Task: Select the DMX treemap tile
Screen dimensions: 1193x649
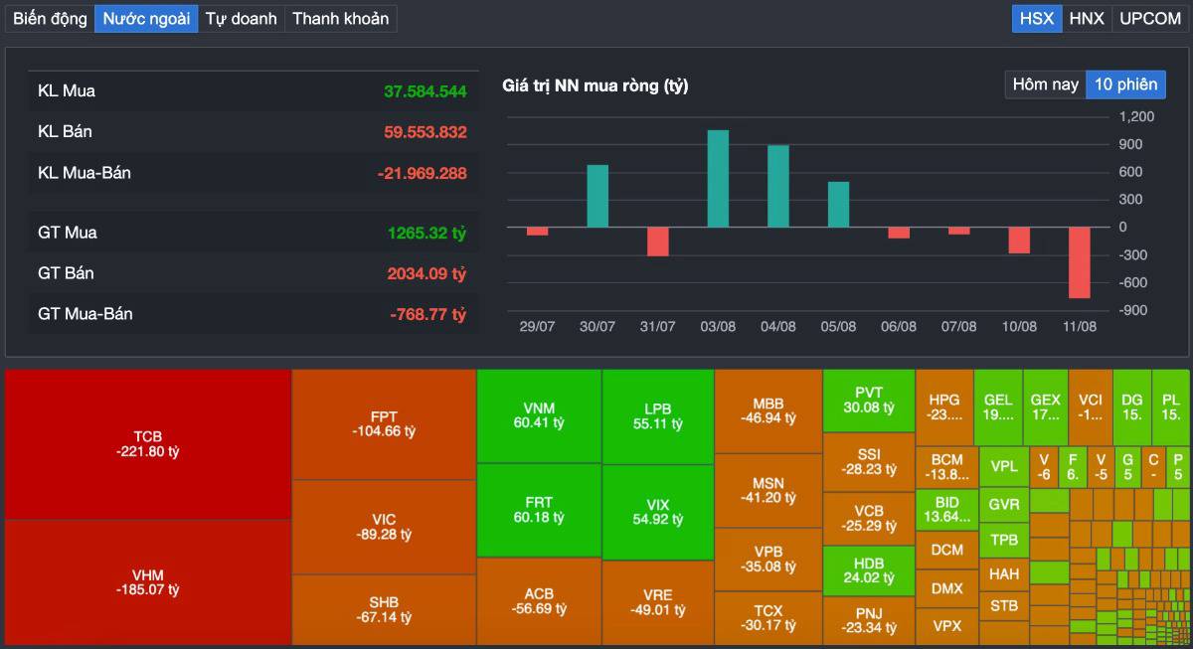Action: (946, 588)
